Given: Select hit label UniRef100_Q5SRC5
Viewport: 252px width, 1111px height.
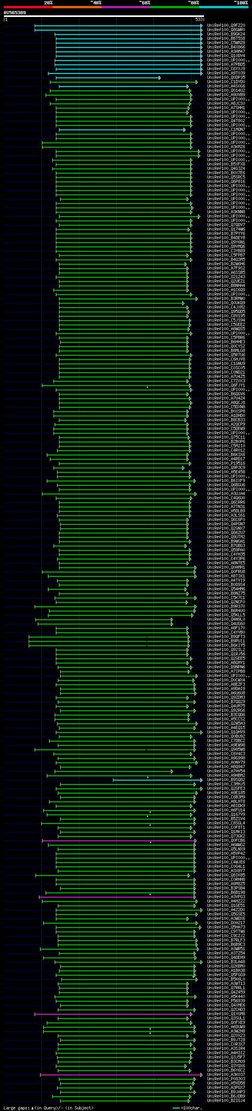Looking at the screenshot, I should 226,177.
